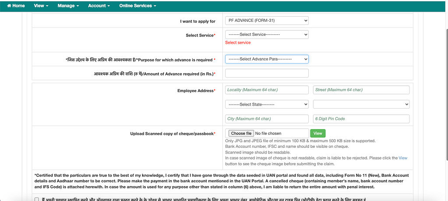Click the green View button
Viewport: 448px width, 201px height.
pos(317,133)
